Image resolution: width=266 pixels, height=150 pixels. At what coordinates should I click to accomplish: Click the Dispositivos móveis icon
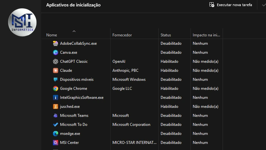click(x=56, y=80)
